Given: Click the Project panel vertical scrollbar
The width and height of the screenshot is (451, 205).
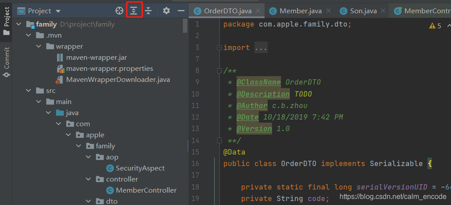Looking at the screenshot, I should click(x=185, y=26).
